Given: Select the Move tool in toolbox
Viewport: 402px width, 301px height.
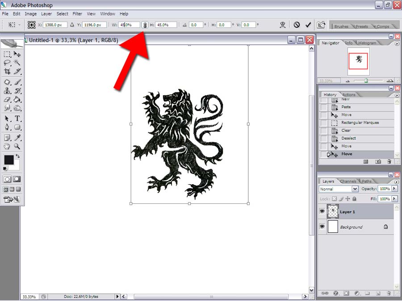Looking at the screenshot, I should (x=17, y=54).
